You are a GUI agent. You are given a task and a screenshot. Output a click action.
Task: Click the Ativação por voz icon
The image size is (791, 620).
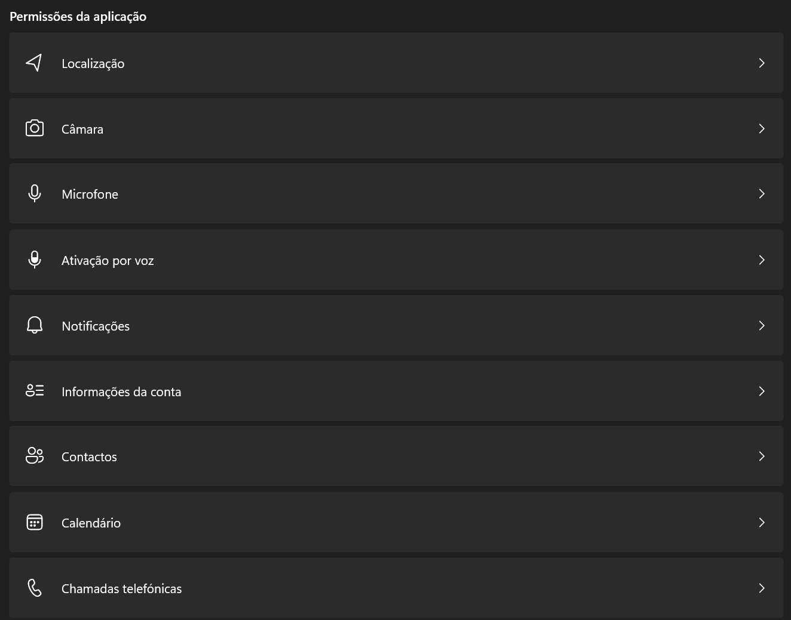point(35,260)
